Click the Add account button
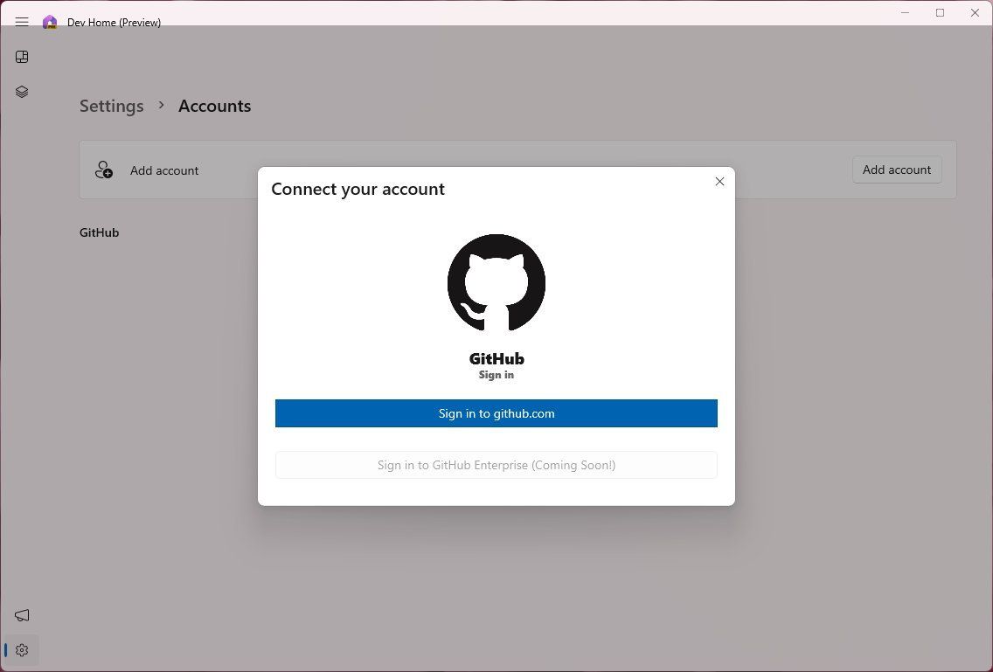 tap(896, 170)
